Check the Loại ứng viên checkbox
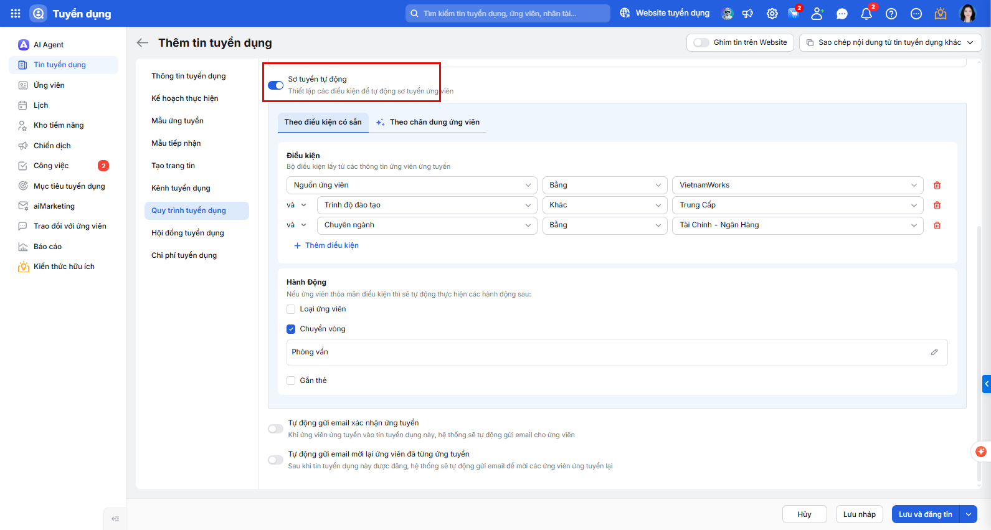Screen dimensions: 991x530 [291, 309]
